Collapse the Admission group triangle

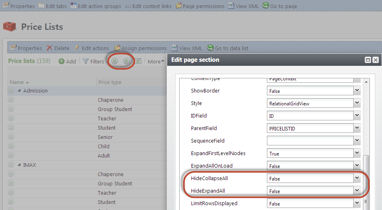point(19,91)
